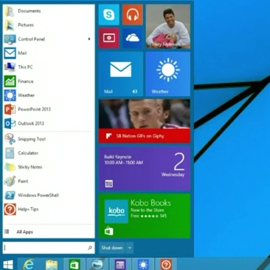
Task: Open This PC from the list
Action: (49, 67)
